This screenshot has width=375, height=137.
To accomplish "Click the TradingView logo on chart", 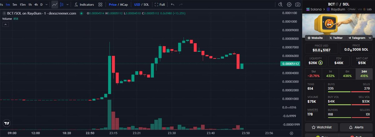I will point(7,123).
